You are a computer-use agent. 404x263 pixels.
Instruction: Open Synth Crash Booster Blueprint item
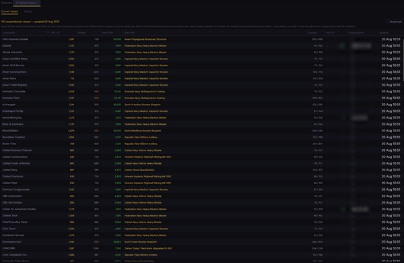(x=141, y=242)
